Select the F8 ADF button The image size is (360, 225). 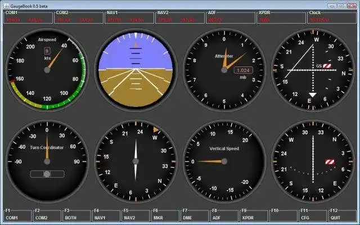tap(224, 215)
